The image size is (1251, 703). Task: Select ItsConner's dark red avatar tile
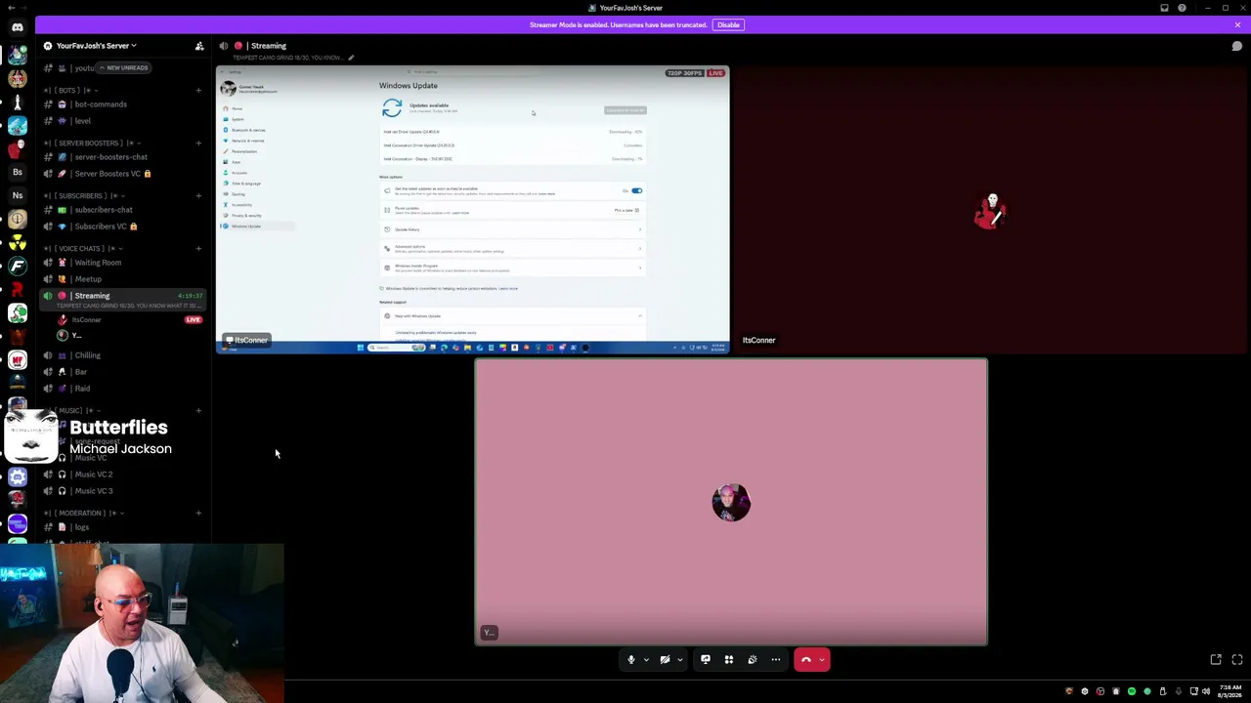click(990, 209)
